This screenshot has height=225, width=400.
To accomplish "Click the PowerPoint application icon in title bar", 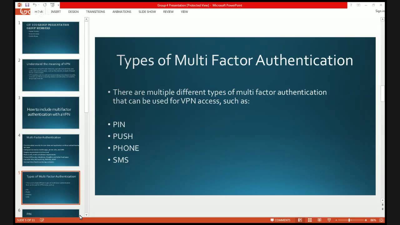I will (x=20, y=5).
